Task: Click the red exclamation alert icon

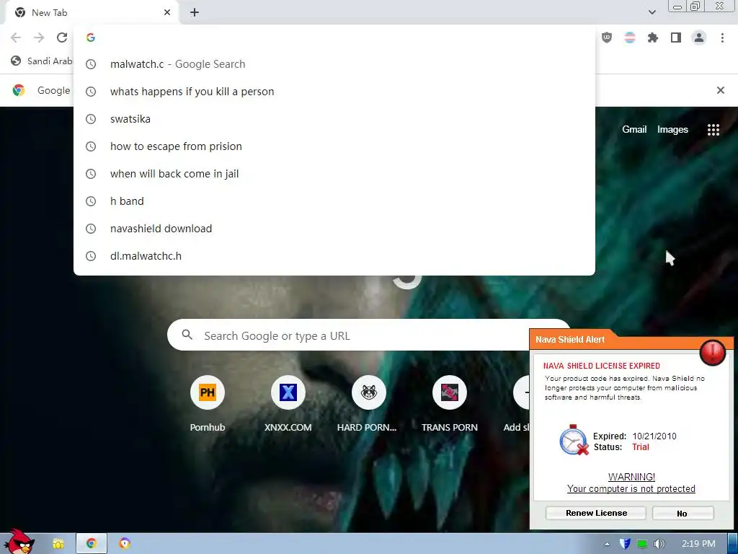Action: 712,352
